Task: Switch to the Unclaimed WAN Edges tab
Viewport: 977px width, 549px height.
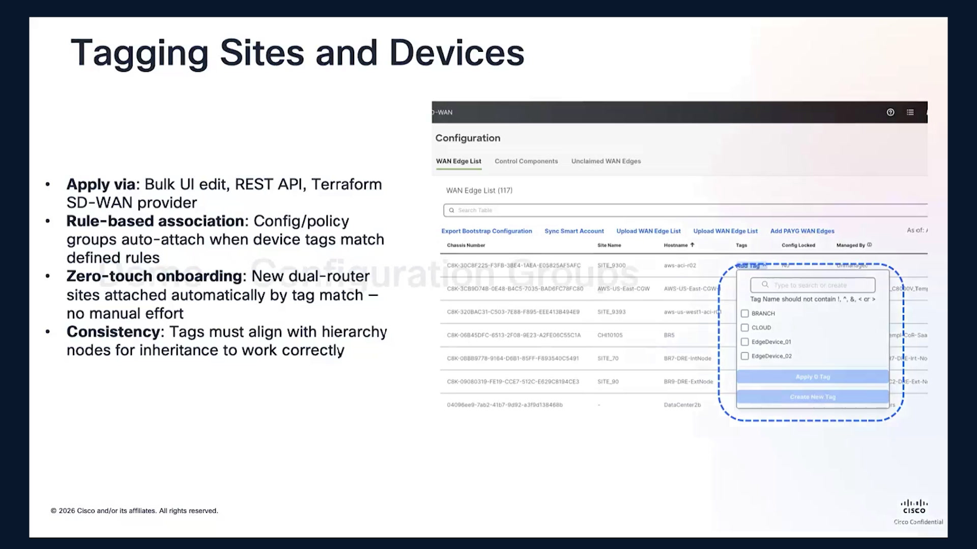Action: coord(606,161)
